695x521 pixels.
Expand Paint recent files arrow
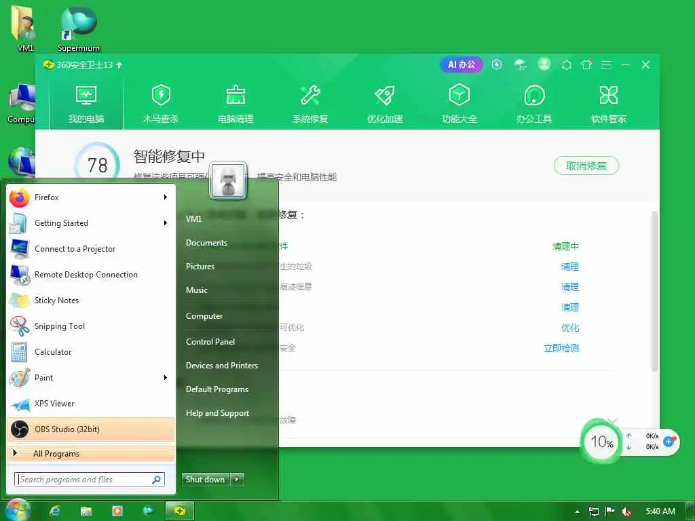click(166, 377)
